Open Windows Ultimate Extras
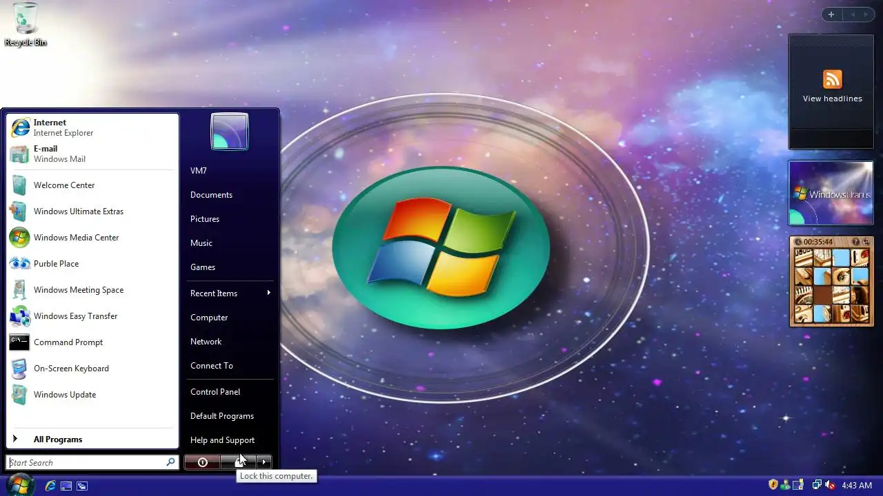Screen dimensions: 883x496 pos(92,211)
